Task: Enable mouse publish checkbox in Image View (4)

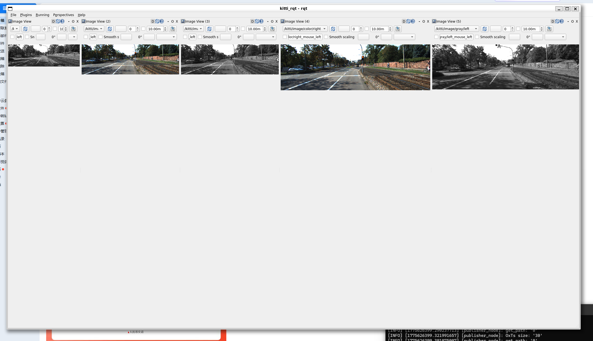Action: pos(285,37)
